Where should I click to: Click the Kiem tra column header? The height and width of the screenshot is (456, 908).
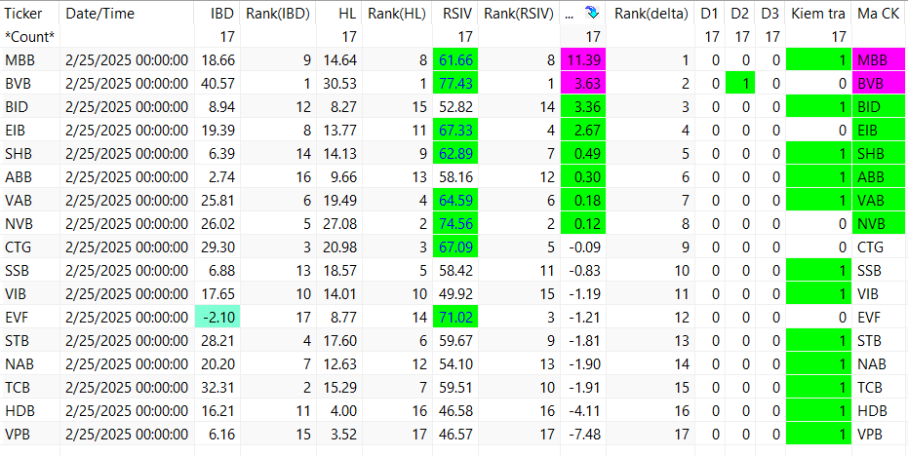coord(818,13)
